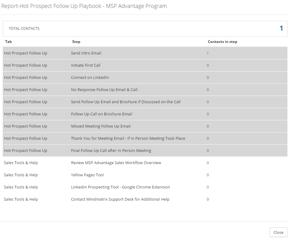This screenshot has height=239, width=288.
Task: Open contacts count for Send Intro Email step
Action: tap(208, 53)
